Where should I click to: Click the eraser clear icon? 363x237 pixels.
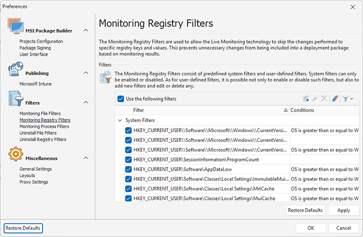(x=335, y=99)
